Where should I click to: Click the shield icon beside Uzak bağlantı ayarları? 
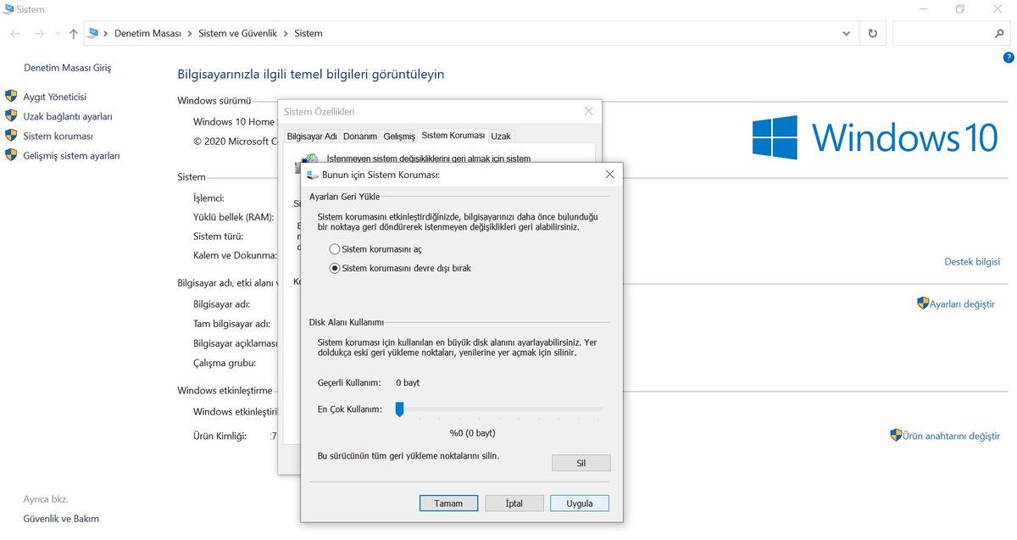(11, 116)
